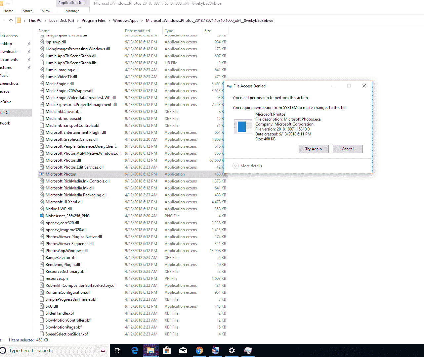Viewport: 424px width, 357px height.
Task: Click the Microsoft.Photos application icon
Action: pos(42,174)
